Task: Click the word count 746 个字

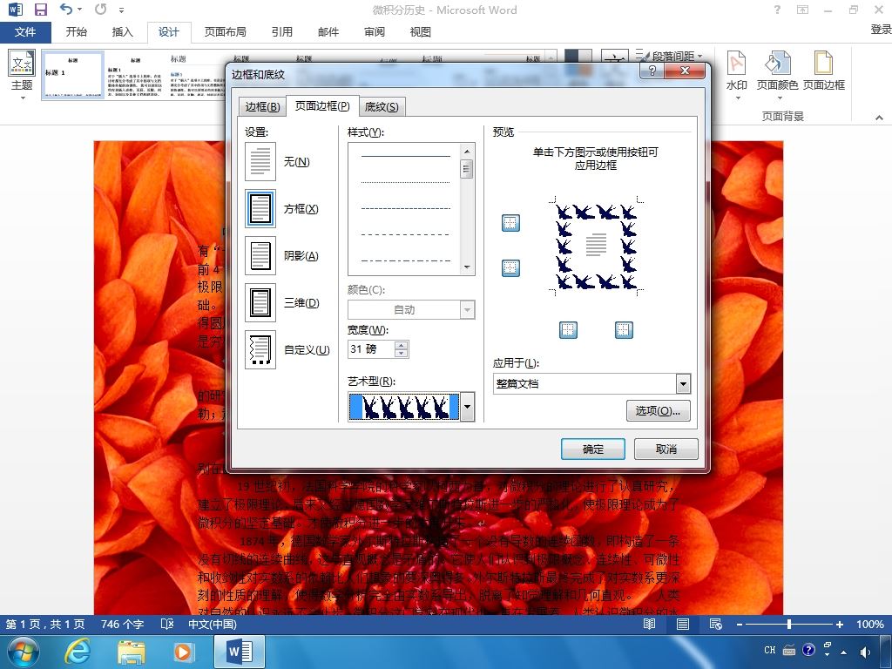Action: (122, 624)
